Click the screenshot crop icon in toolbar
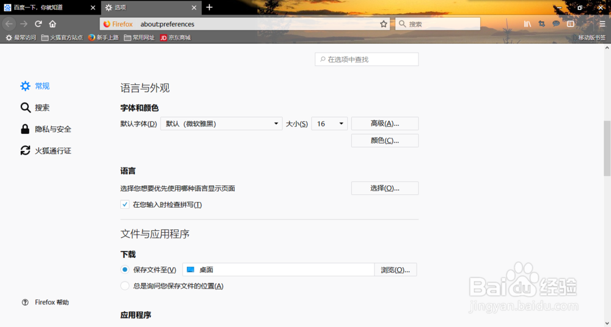 pyautogui.click(x=541, y=24)
